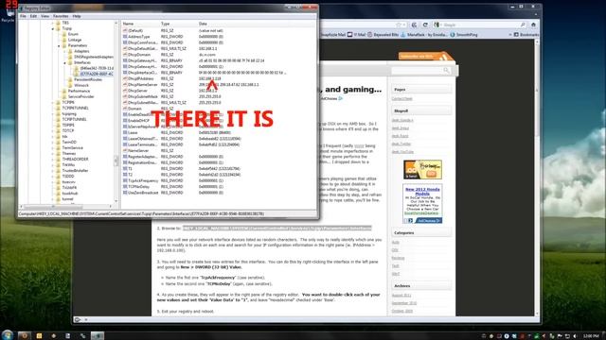Click the DhcpIPAddress value icon
606x340 pixels.
point(125,78)
